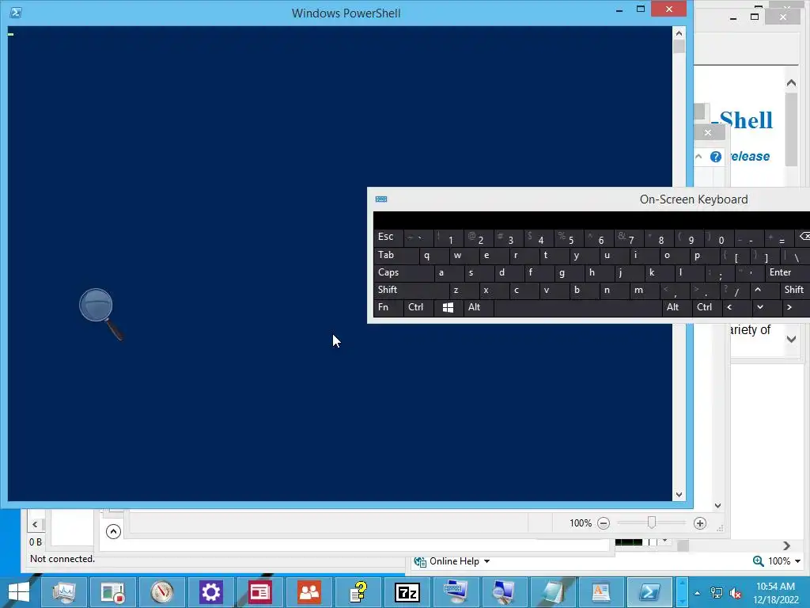810x608 pixels.
Task: Click the left-pointing chevron above '0 B'
Action: tap(35, 525)
